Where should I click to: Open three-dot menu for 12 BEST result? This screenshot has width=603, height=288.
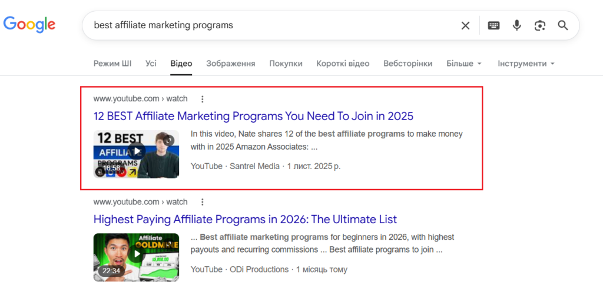(x=203, y=99)
